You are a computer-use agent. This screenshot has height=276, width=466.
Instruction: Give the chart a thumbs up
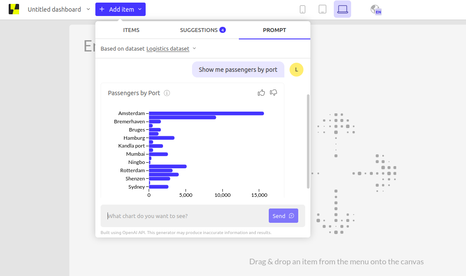[261, 93]
